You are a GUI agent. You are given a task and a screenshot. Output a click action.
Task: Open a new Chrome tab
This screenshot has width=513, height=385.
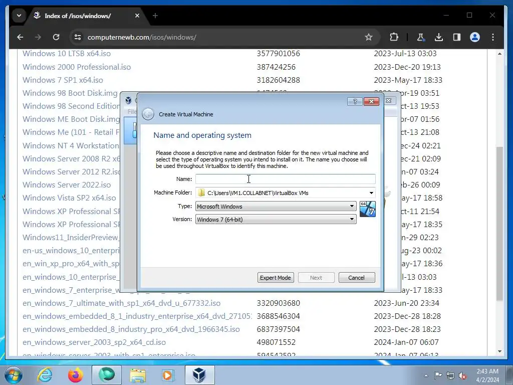tap(155, 16)
